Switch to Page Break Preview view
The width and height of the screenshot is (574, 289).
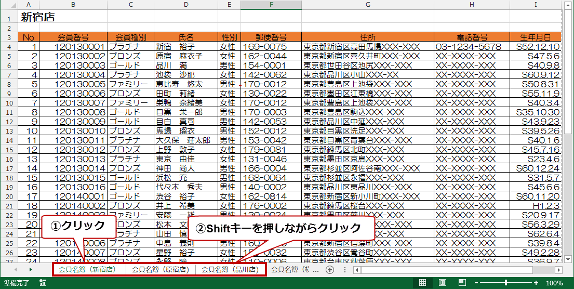(462, 283)
